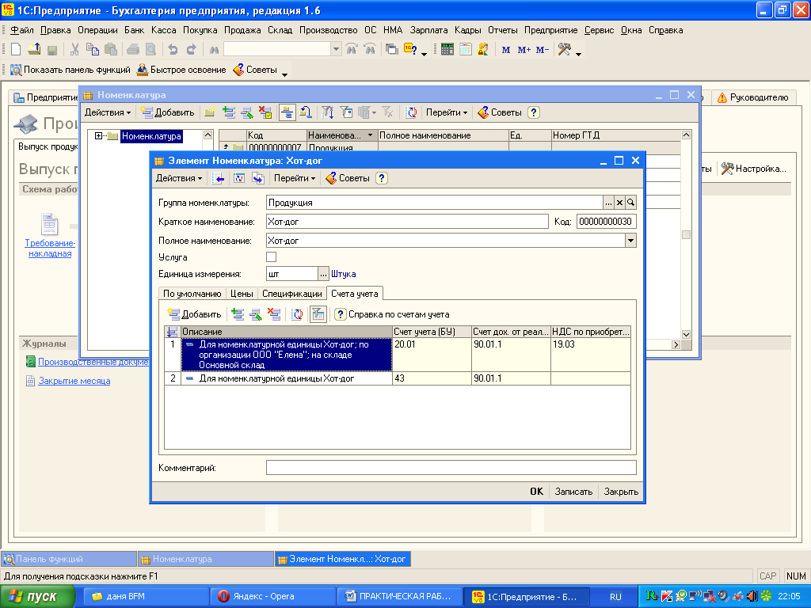Click the New group folder icon in Номенклатура window
Viewport: 811px width, 608px height.
point(210,112)
